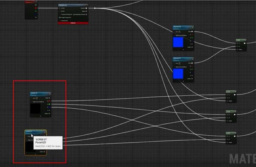This screenshot has height=167, width=256.
Task: Collapse the Lerp node fed by Normal 02 RGB
Action: (x=245, y=40)
